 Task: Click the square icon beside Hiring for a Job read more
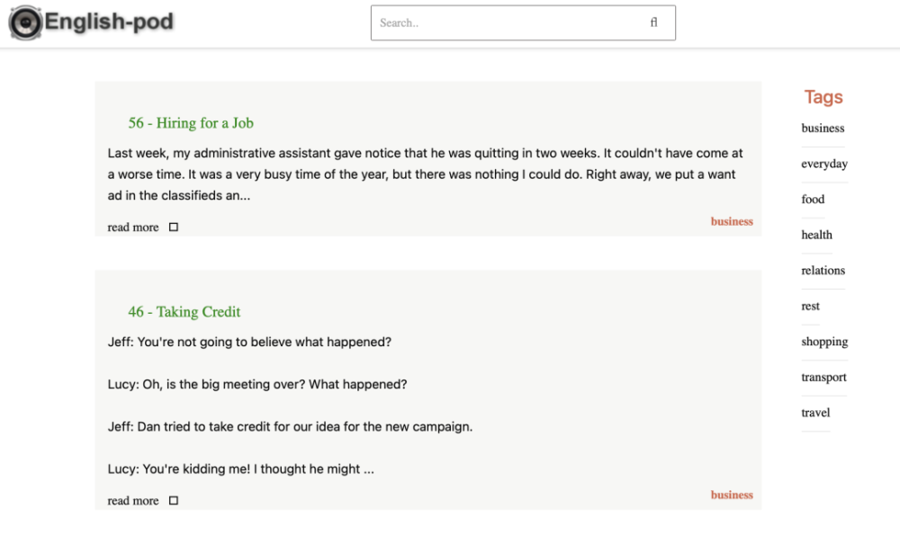tap(174, 227)
